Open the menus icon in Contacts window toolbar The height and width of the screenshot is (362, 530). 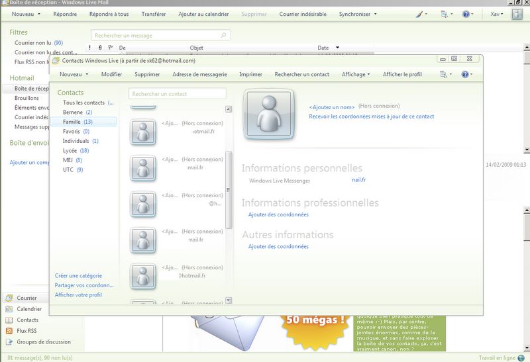point(443,74)
